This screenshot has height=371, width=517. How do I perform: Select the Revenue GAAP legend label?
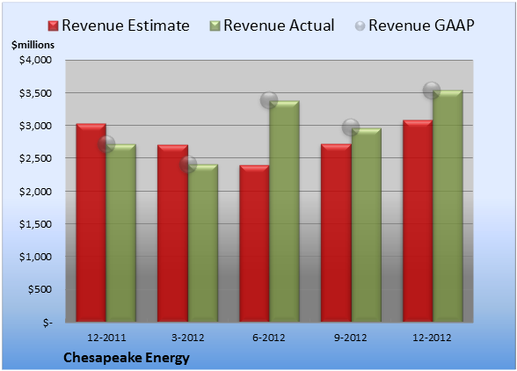pos(422,25)
